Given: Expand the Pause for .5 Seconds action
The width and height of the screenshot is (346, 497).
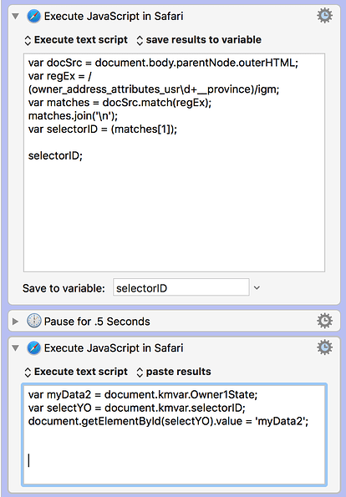Looking at the screenshot, I should point(15,321).
